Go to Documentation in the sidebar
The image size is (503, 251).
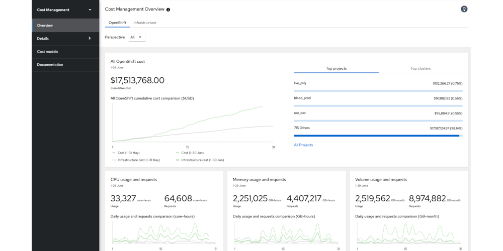(x=50, y=64)
